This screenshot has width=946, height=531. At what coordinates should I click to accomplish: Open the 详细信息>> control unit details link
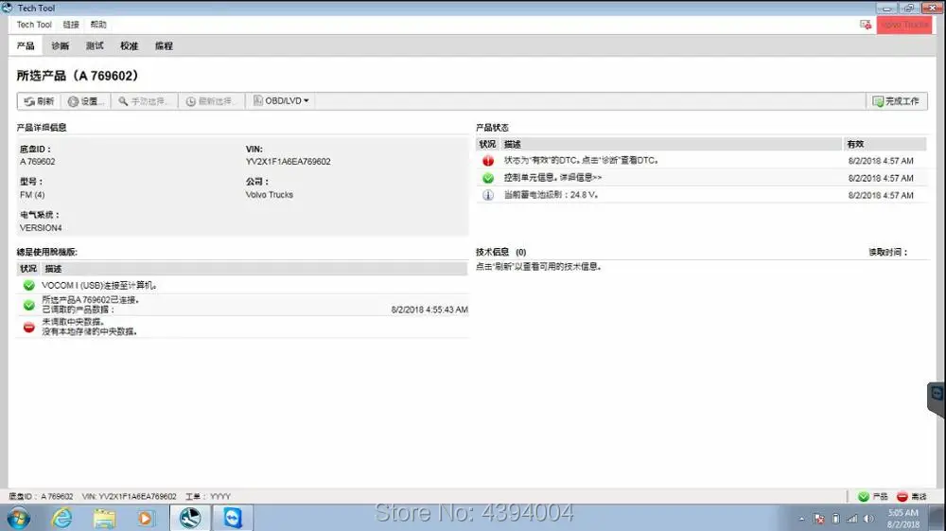coord(581,177)
